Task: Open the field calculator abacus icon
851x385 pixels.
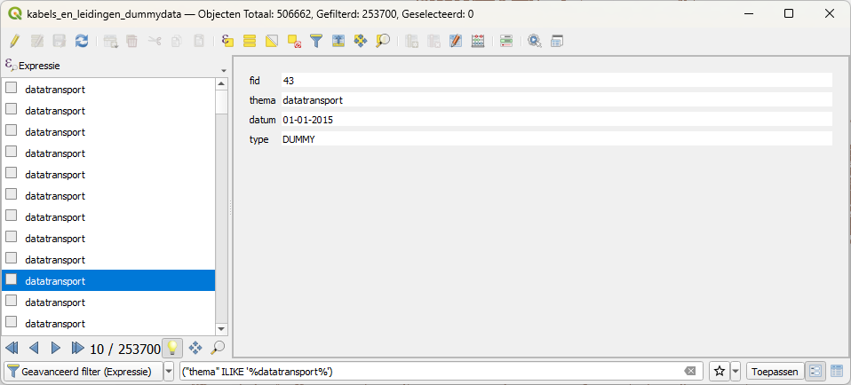Action: tap(478, 41)
